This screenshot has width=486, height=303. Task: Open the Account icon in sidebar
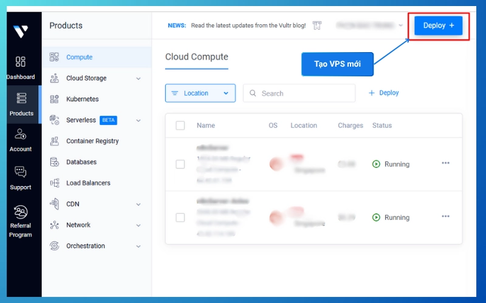pyautogui.click(x=21, y=135)
